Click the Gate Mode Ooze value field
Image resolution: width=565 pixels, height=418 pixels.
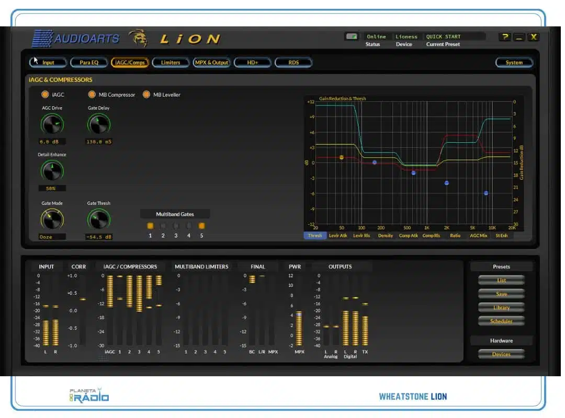(x=52, y=237)
